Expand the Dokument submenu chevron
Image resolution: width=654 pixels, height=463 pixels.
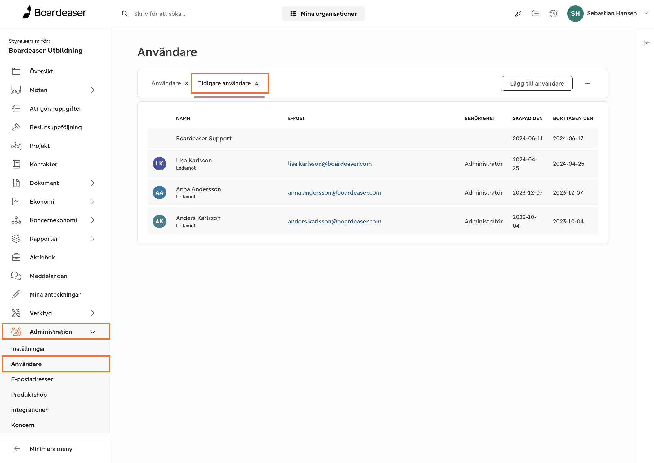point(93,183)
